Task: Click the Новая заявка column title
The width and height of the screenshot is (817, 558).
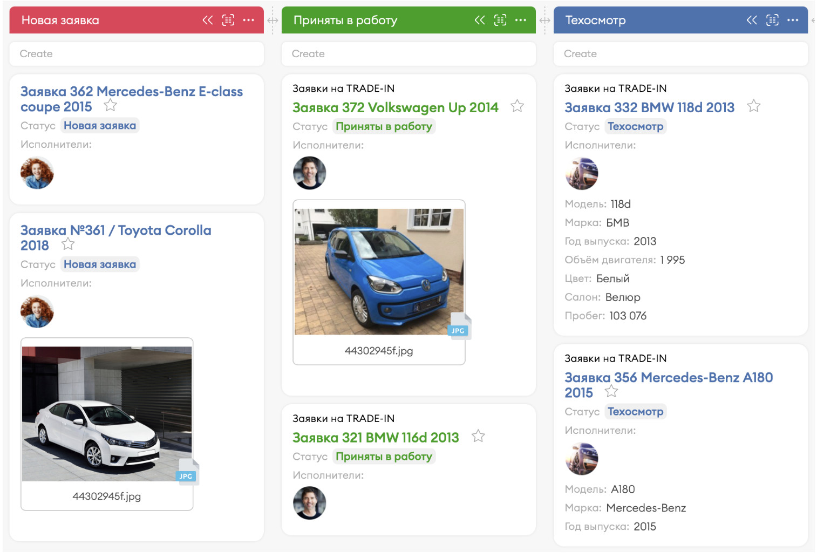Action: 60,21
